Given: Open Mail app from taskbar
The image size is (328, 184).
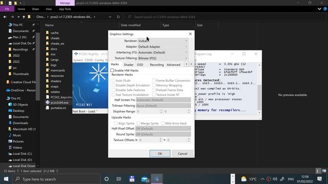Looking at the screenshot, I should click(x=145, y=179).
